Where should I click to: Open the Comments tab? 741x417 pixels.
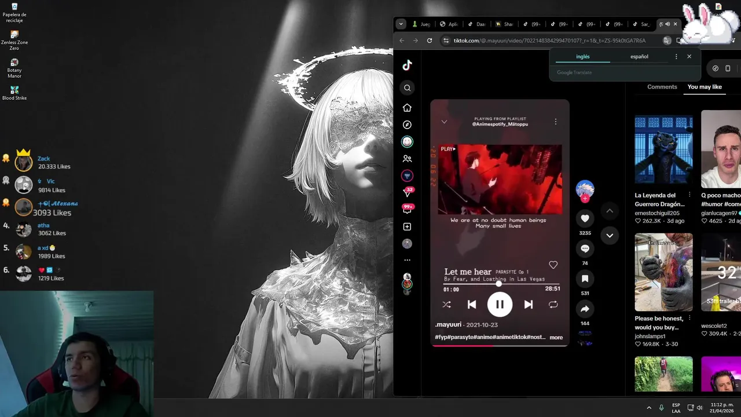tap(662, 87)
